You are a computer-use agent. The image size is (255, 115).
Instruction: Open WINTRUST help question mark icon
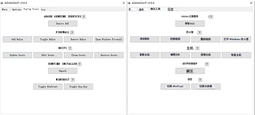click(73, 80)
